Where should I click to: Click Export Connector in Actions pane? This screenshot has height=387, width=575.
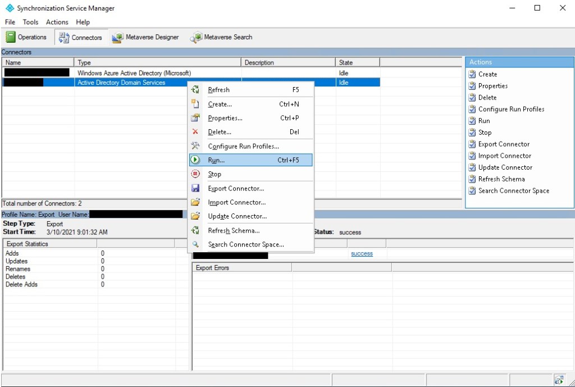[x=504, y=144]
